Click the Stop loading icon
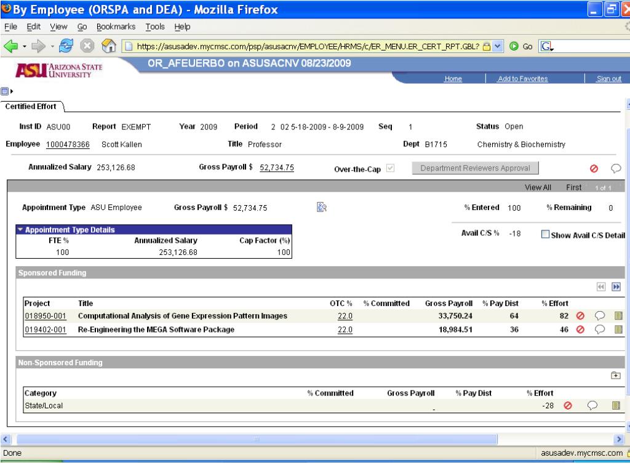 (x=87, y=46)
